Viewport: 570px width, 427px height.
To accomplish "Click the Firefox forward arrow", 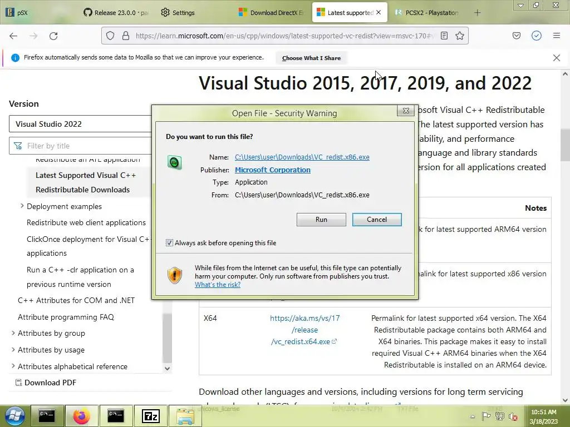I will 33,36.
